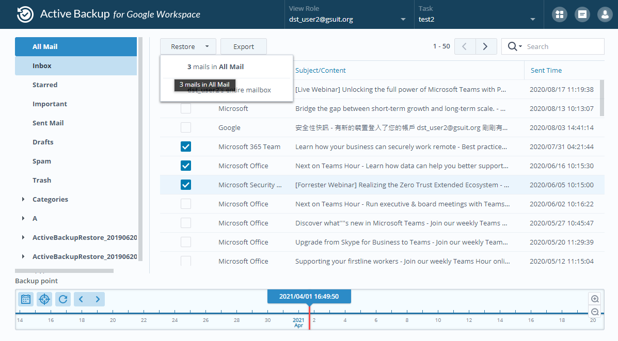Screen dimensions: 618x341
Task: Click the locate current backup point icon
Action: pyautogui.click(x=44, y=299)
